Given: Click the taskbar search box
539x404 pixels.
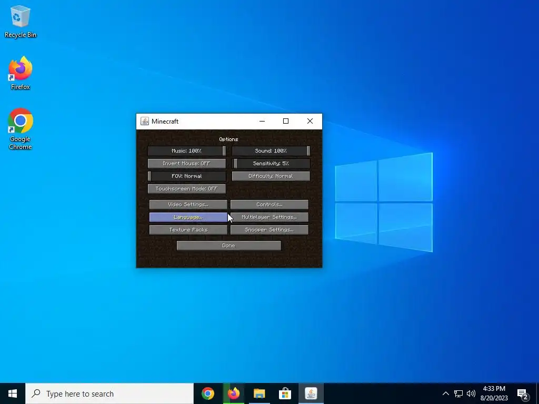Looking at the screenshot, I should coord(109,393).
